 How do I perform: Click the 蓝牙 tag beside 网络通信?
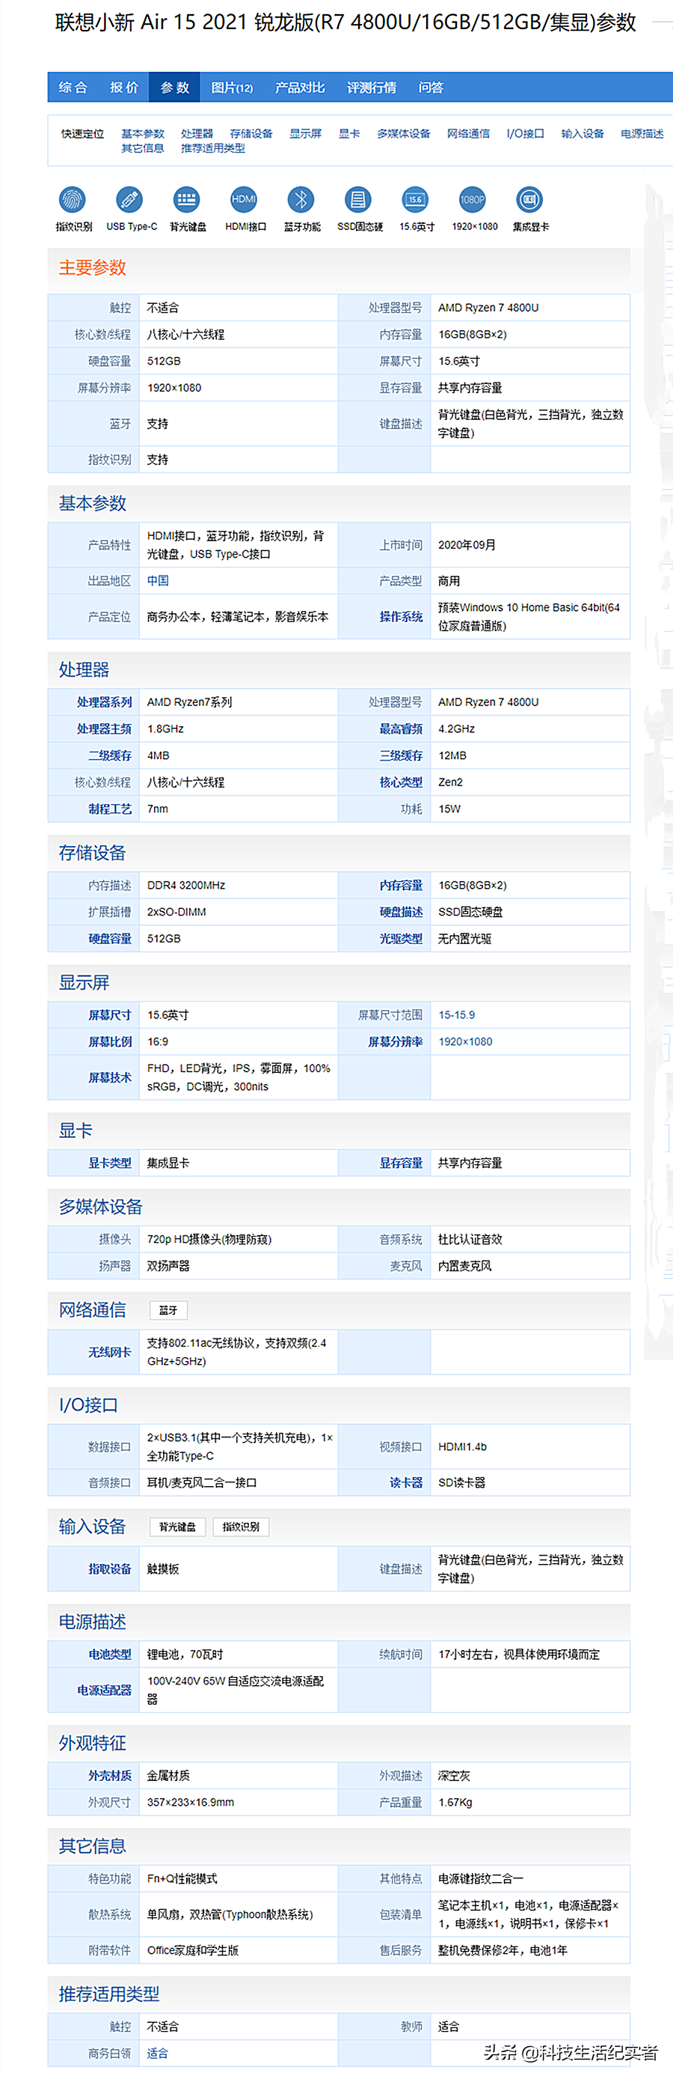click(168, 1309)
